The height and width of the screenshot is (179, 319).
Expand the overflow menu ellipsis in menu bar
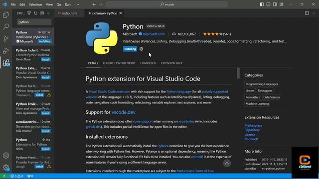77,4
